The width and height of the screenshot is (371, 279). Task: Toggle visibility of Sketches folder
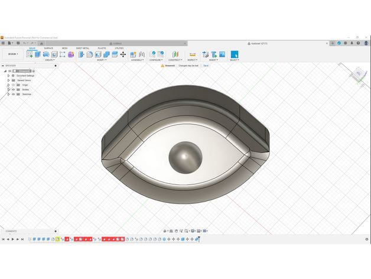(13, 95)
